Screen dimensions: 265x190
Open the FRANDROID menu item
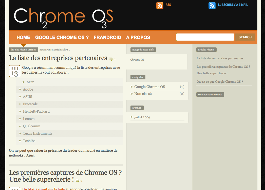(107, 37)
